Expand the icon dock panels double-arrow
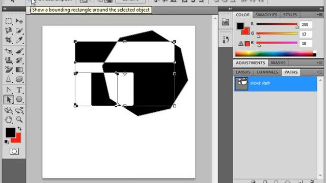This screenshot has height=183, width=326. [x=230, y=9]
